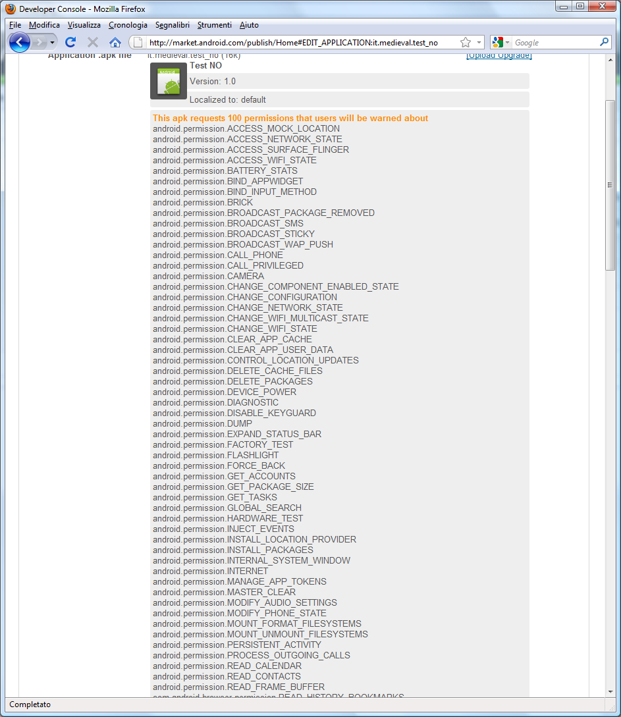
Task: Open the Aiuto menu
Action: pyautogui.click(x=249, y=25)
